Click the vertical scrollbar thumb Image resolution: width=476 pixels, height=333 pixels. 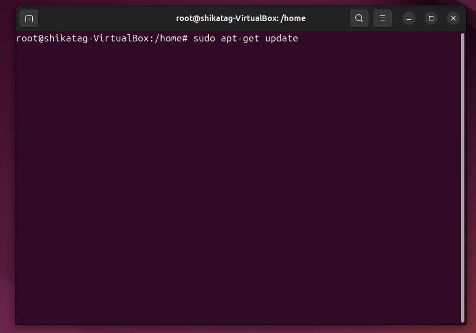[x=463, y=178]
